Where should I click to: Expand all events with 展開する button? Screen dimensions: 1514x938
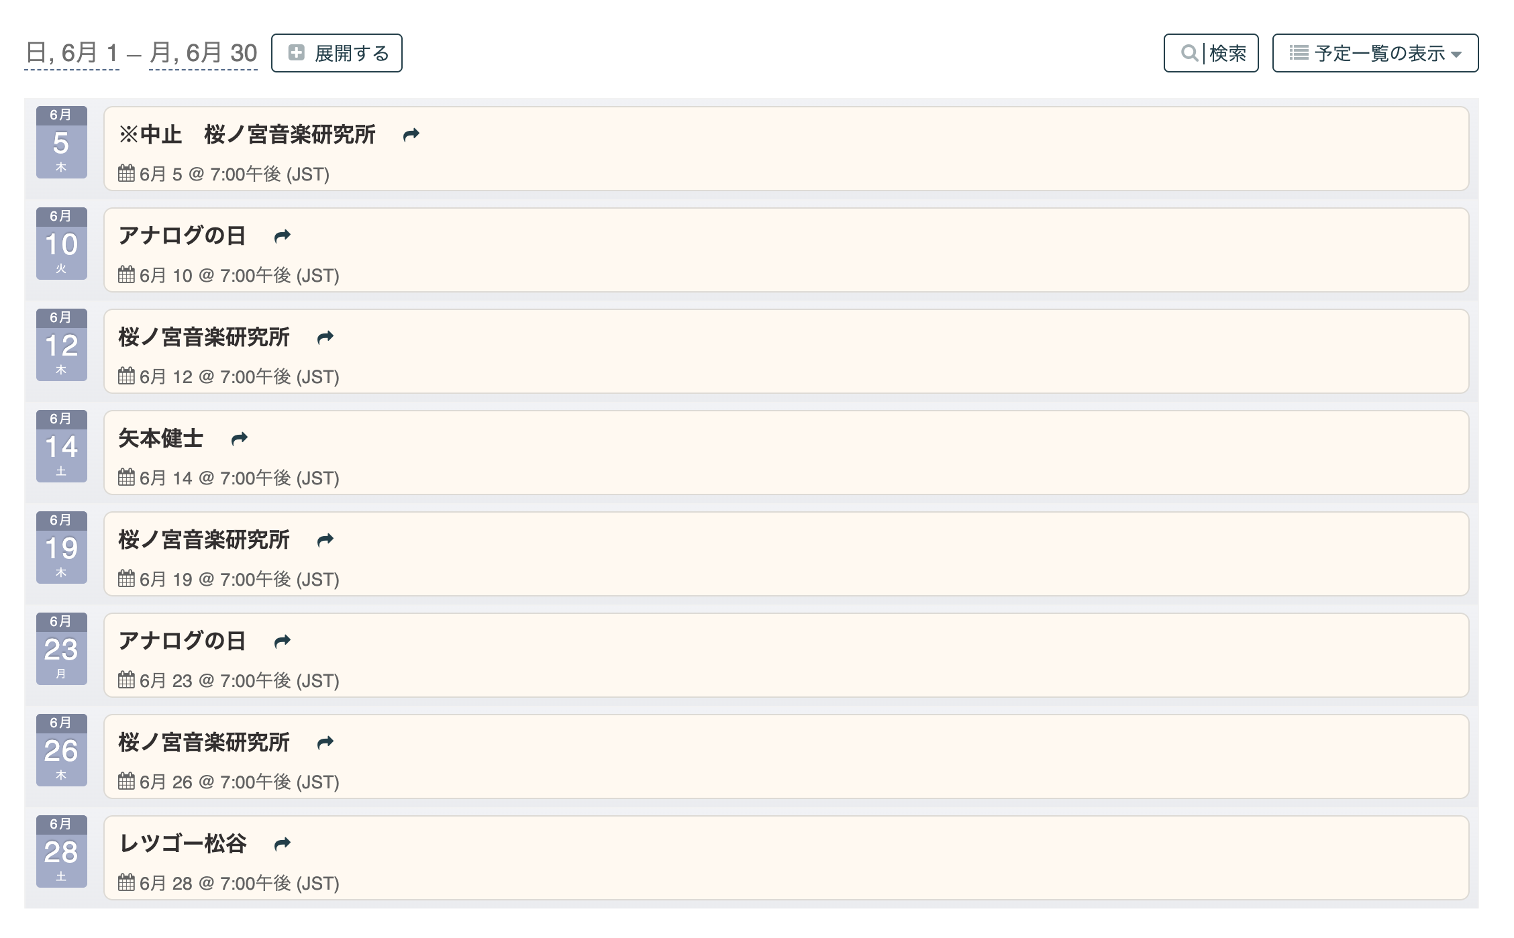pos(337,53)
